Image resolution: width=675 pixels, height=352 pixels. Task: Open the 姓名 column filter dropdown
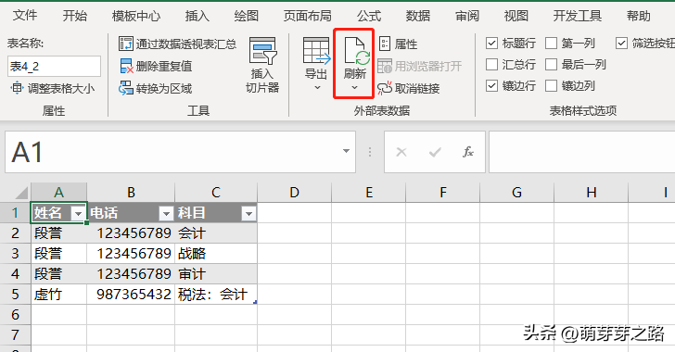pyautogui.click(x=78, y=213)
